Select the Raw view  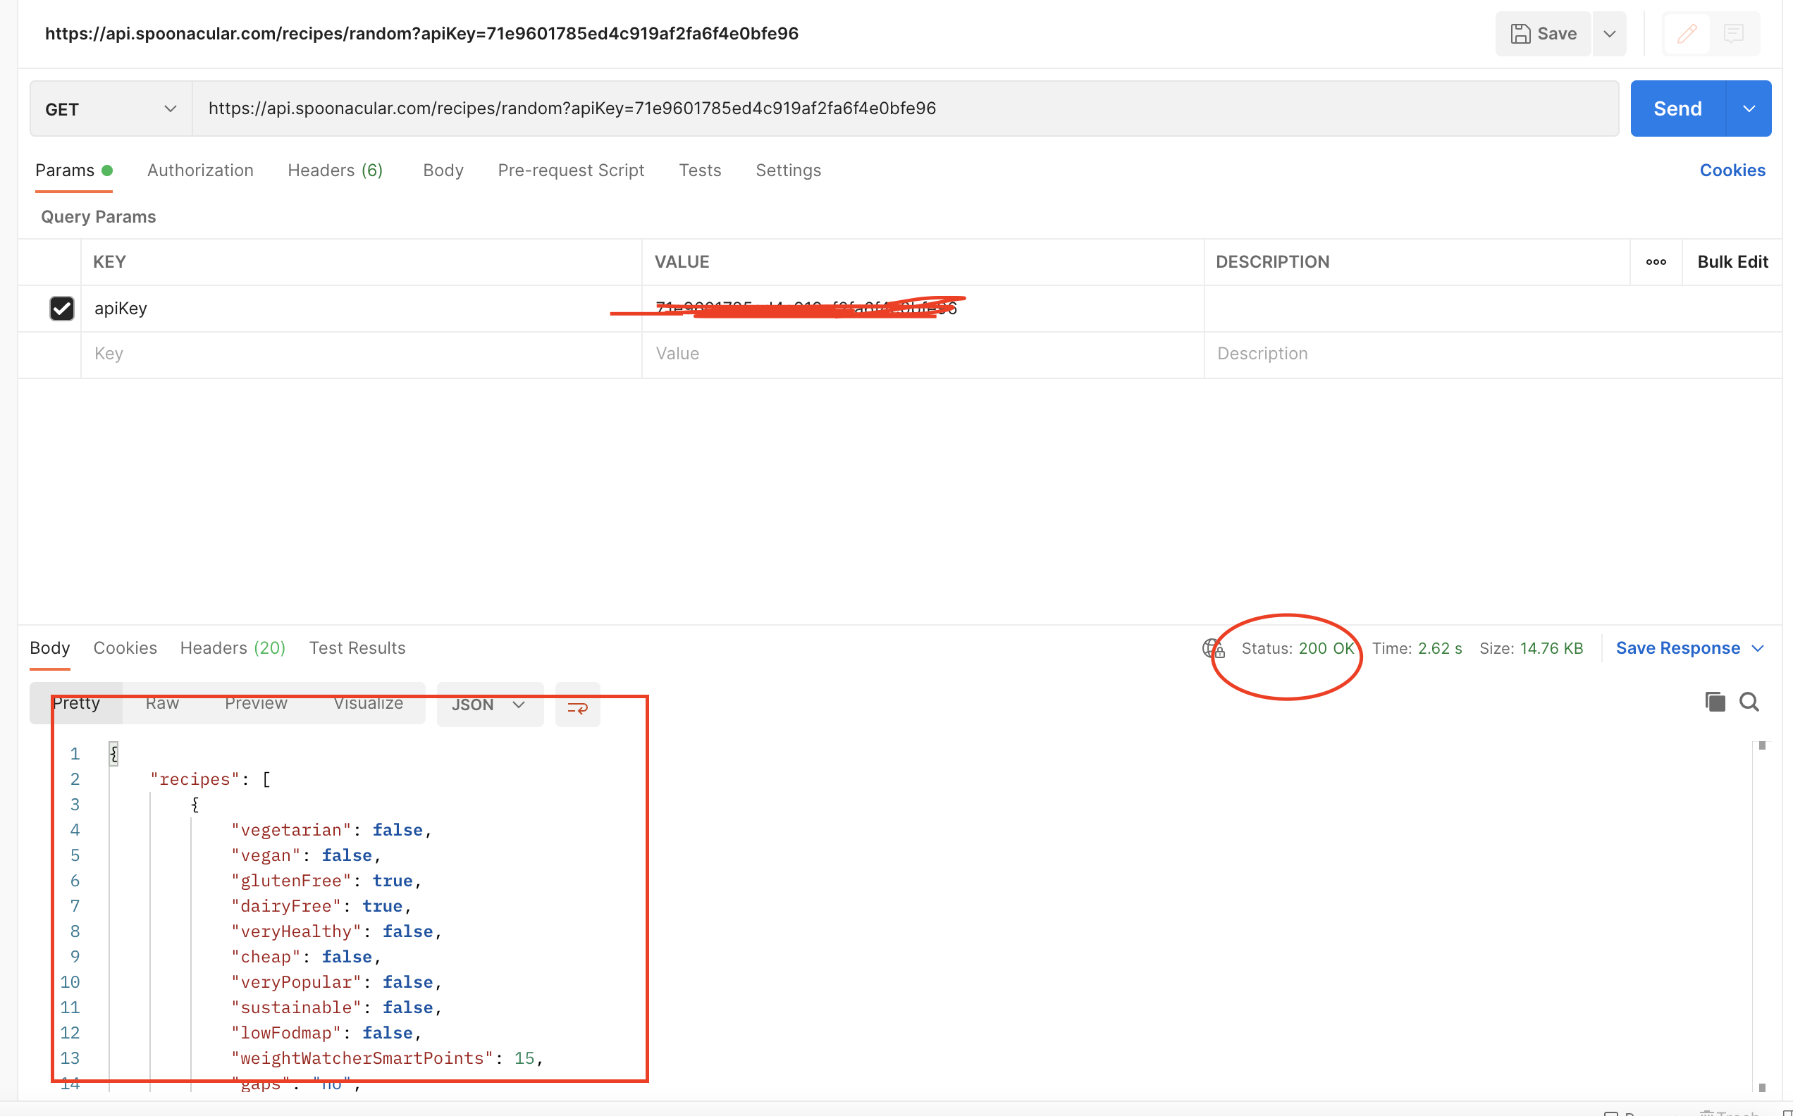pyautogui.click(x=162, y=703)
